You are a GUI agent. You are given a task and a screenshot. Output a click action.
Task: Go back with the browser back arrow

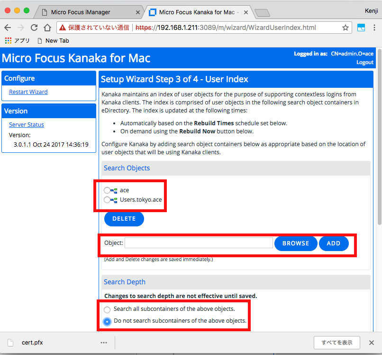8,28
